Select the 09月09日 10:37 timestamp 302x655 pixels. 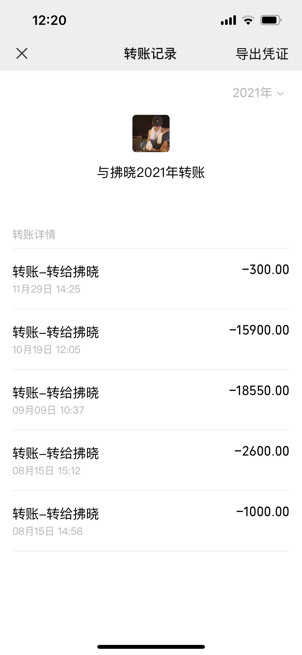48,410
